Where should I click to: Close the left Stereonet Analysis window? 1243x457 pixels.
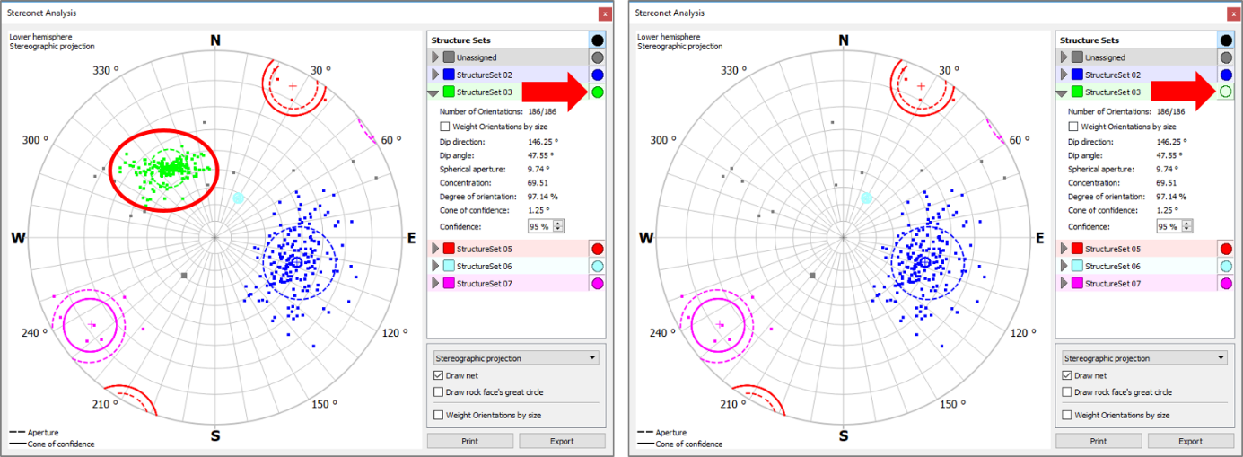606,13
